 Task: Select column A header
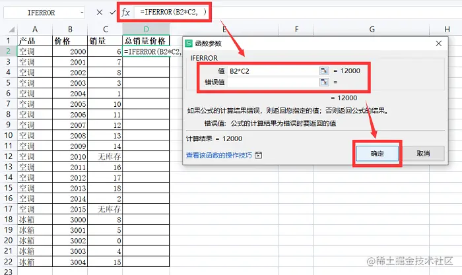(x=35, y=30)
